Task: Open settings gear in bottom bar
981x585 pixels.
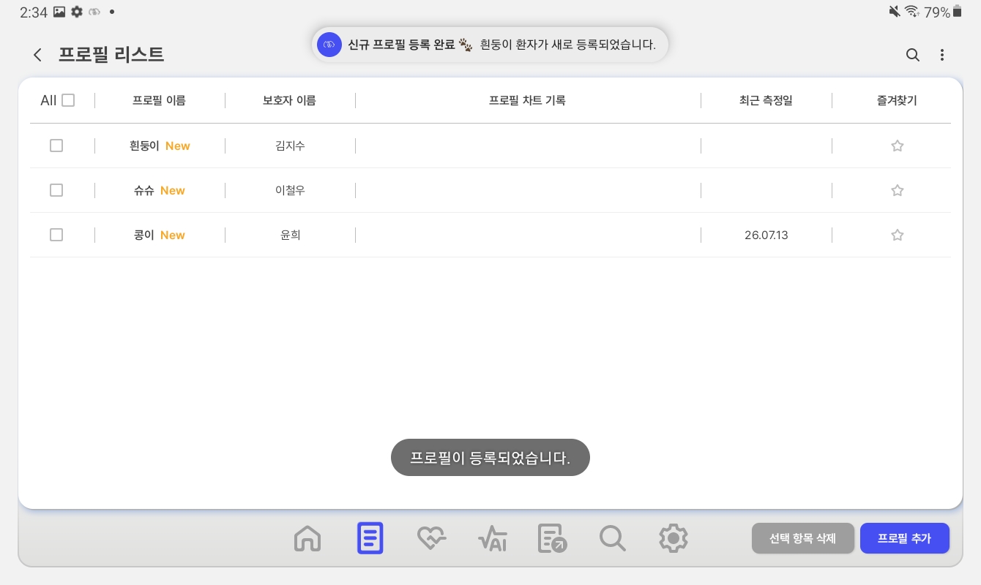Action: point(673,539)
